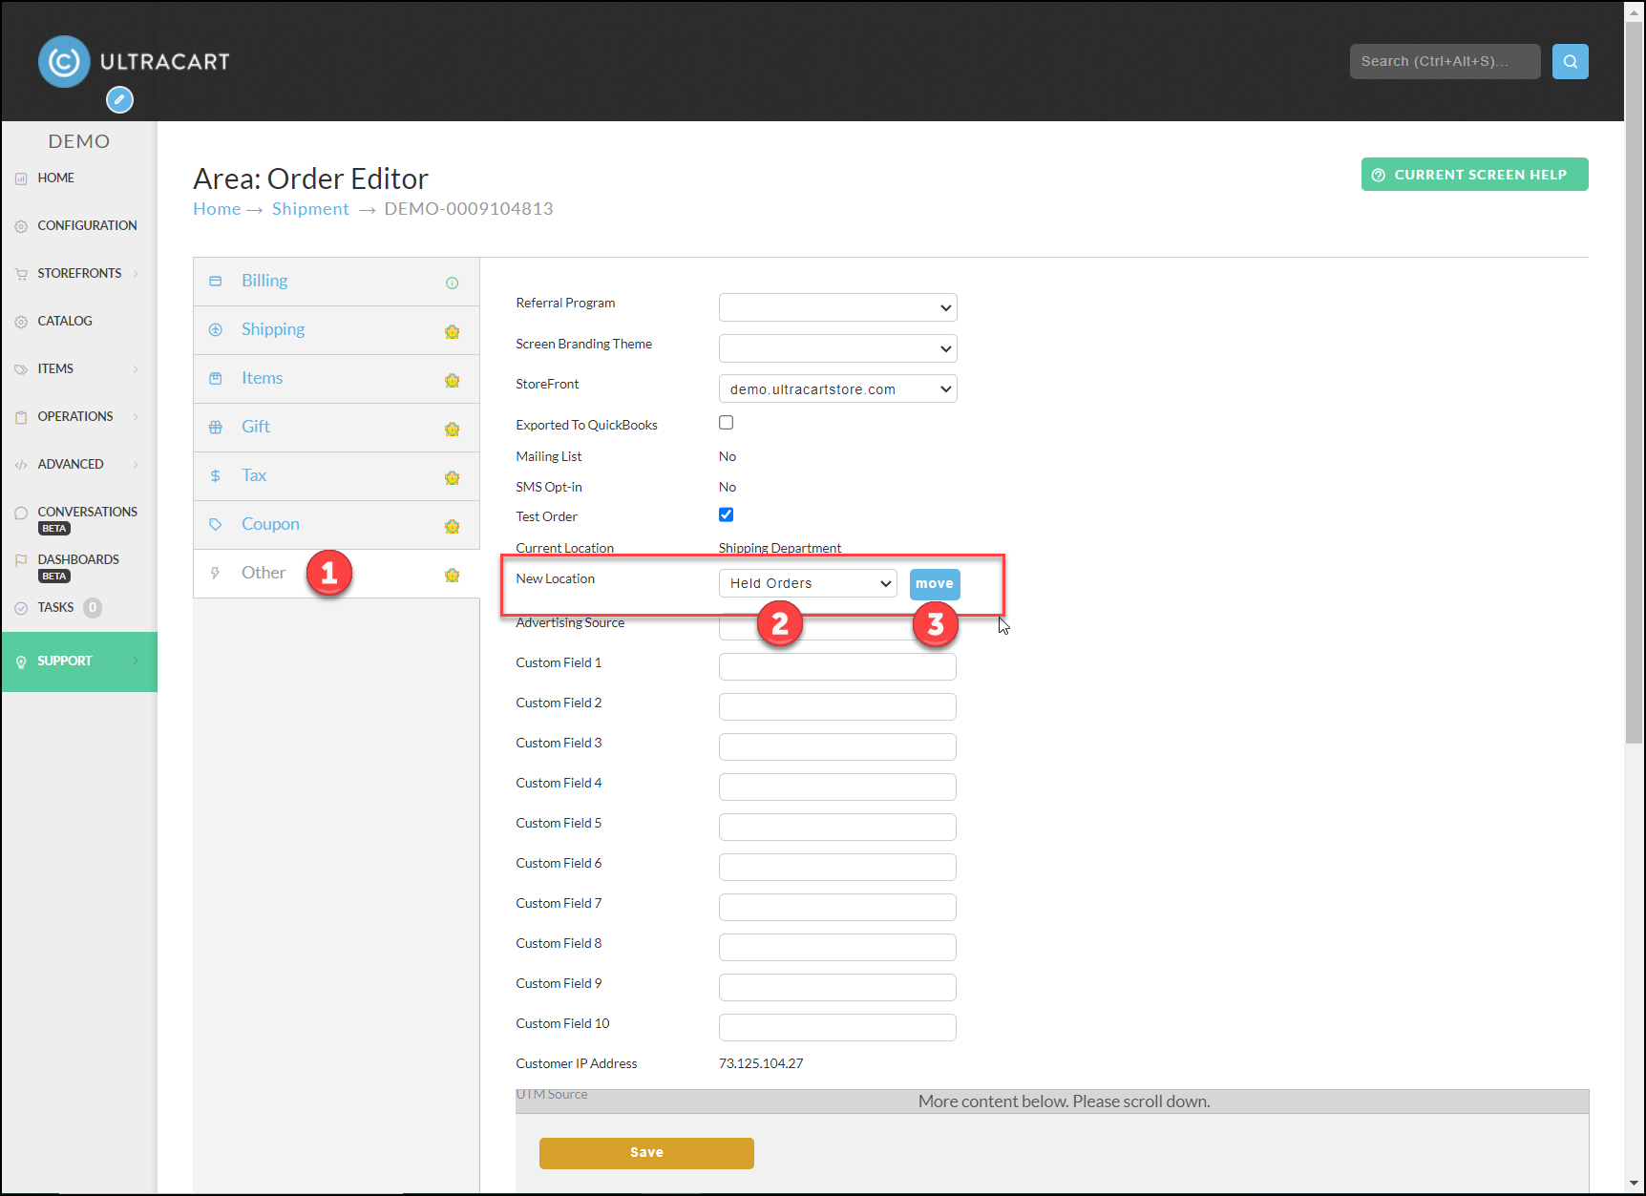This screenshot has width=1646, height=1196.
Task: Follow the Shipment breadcrumb link
Action: (x=310, y=209)
